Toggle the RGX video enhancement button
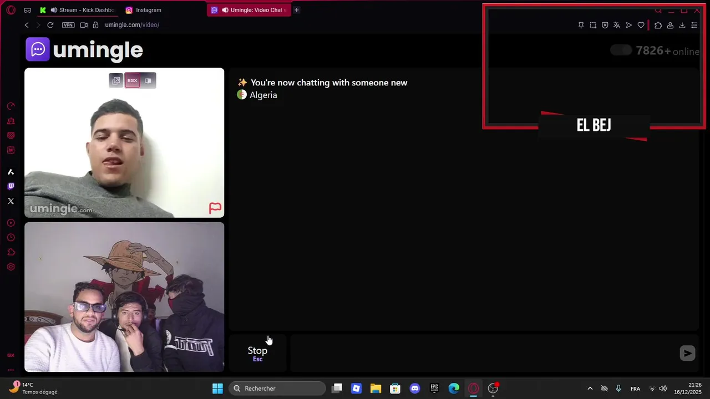 tap(132, 80)
